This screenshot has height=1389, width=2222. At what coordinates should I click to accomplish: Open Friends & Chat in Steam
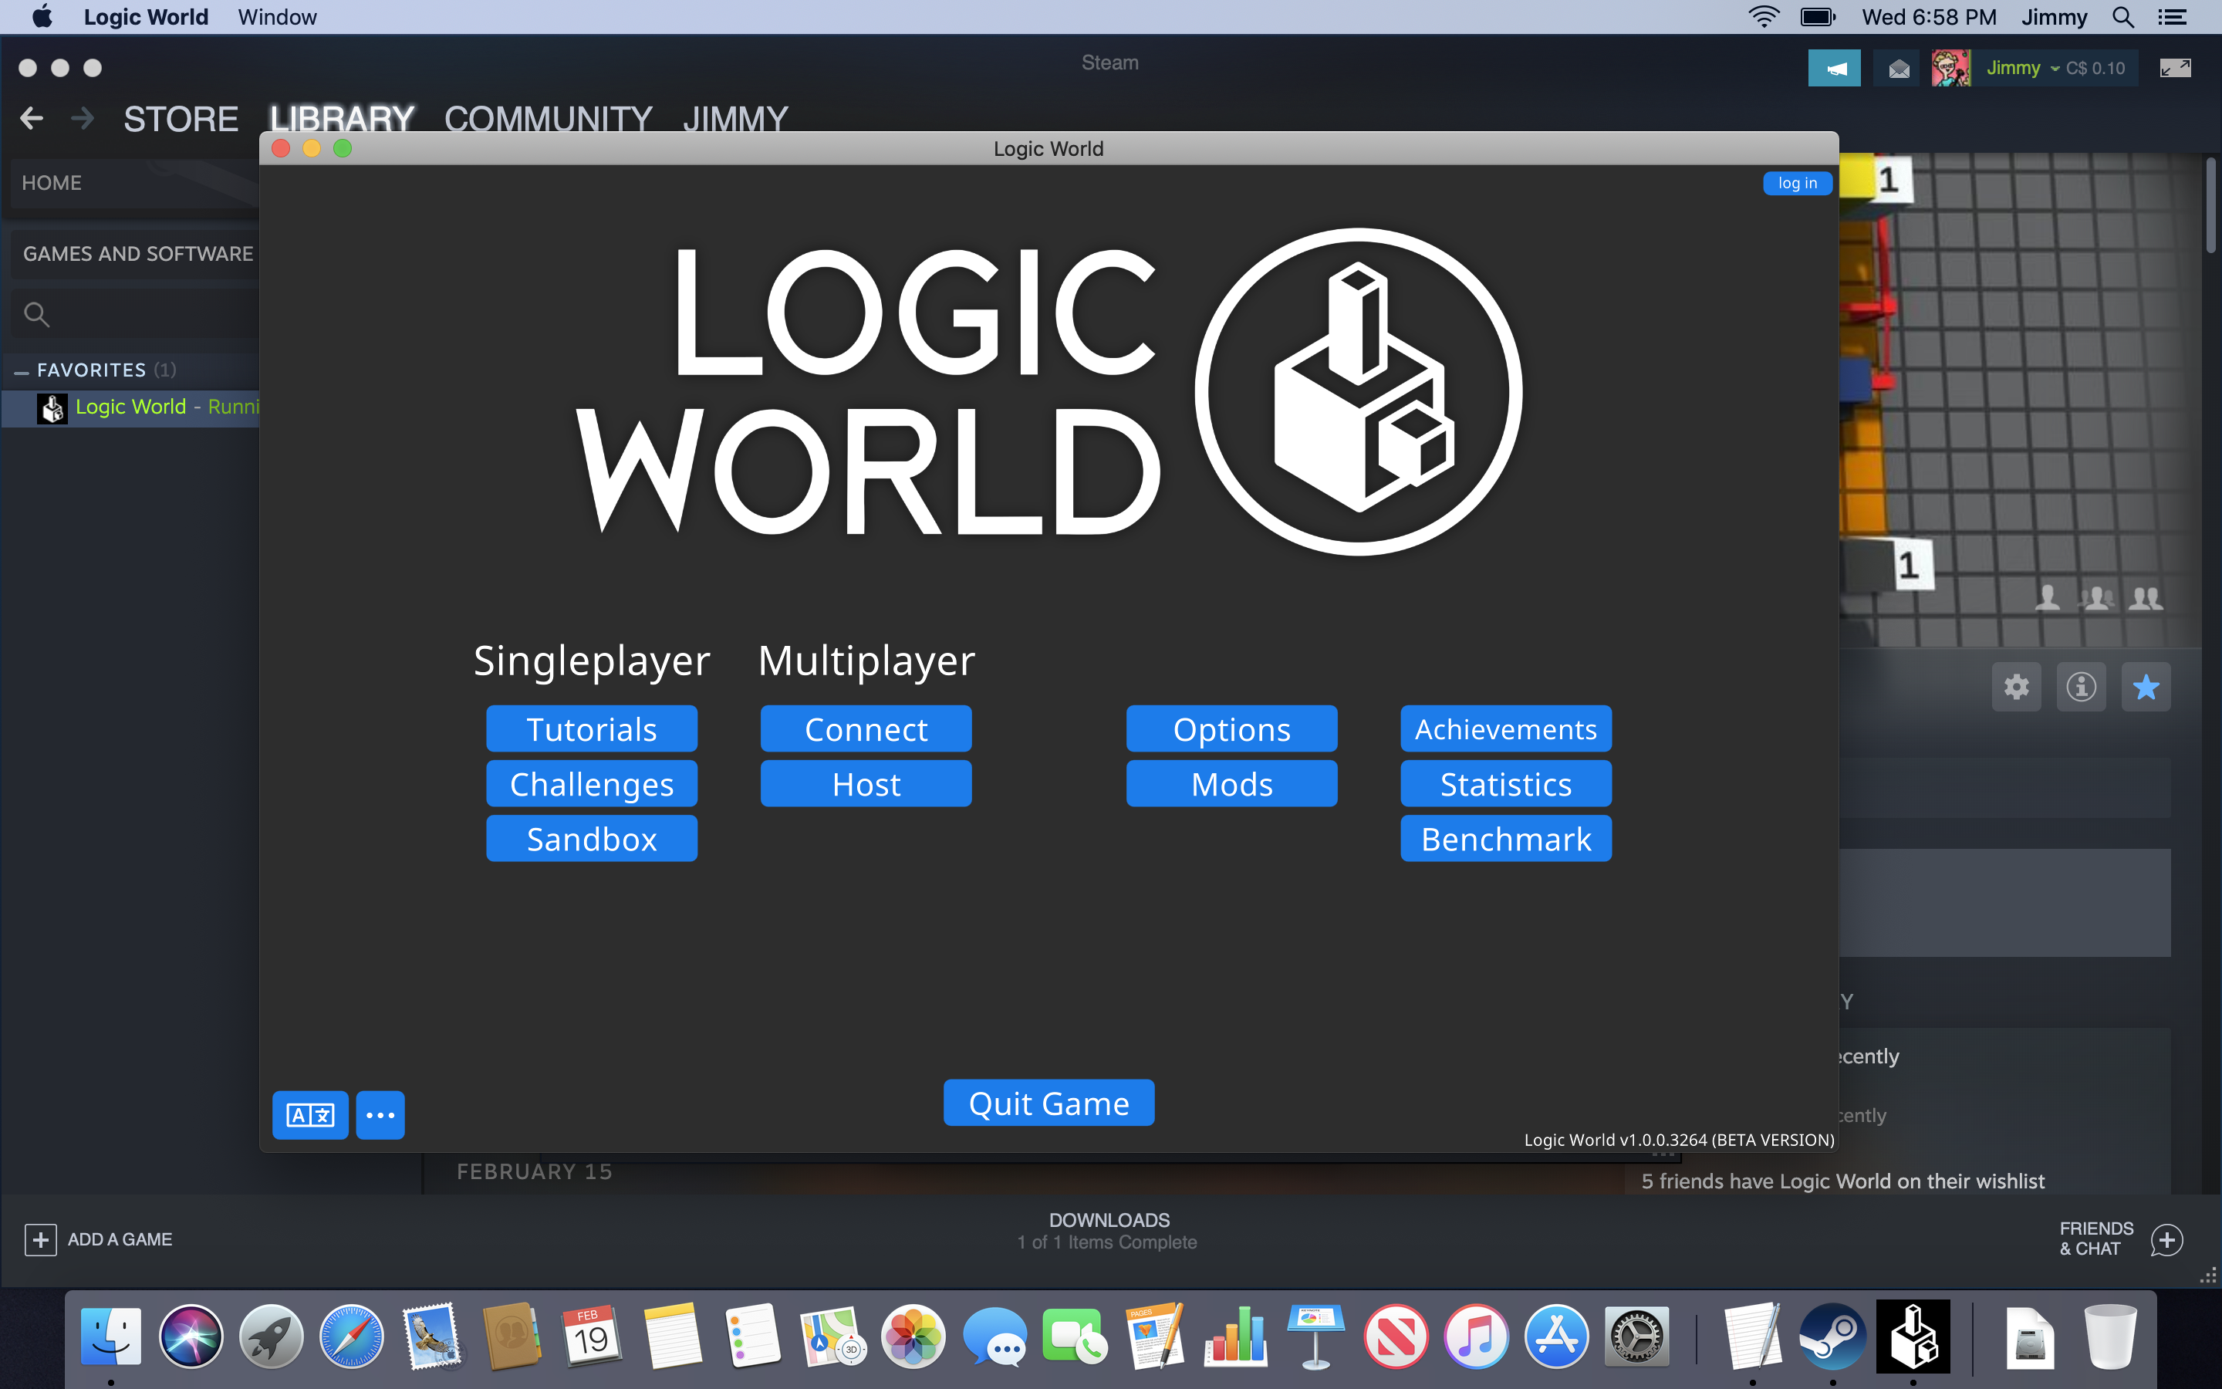pyautogui.click(x=2096, y=1239)
